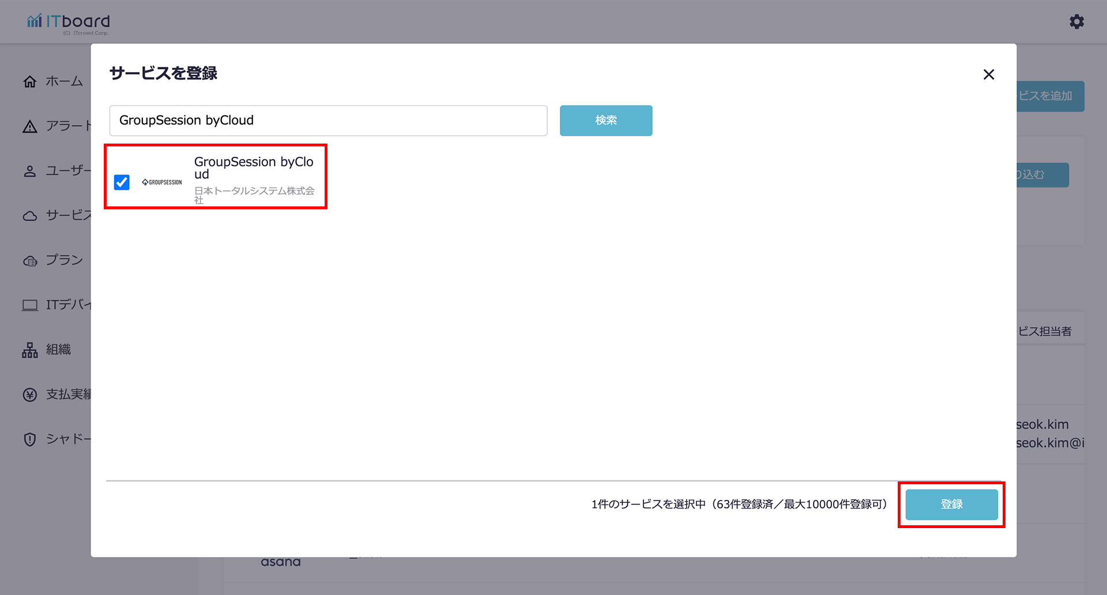Click the yen payment records icon
Image resolution: width=1107 pixels, height=595 pixels.
point(30,395)
